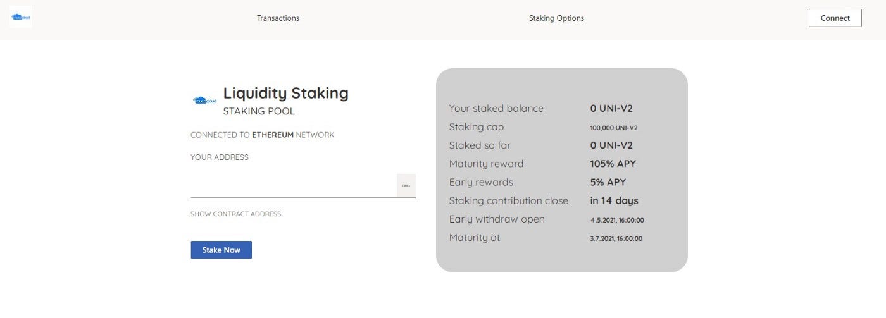Click the nucypher cloud logo in header
Viewport: 886px width, 318px height.
[20, 17]
